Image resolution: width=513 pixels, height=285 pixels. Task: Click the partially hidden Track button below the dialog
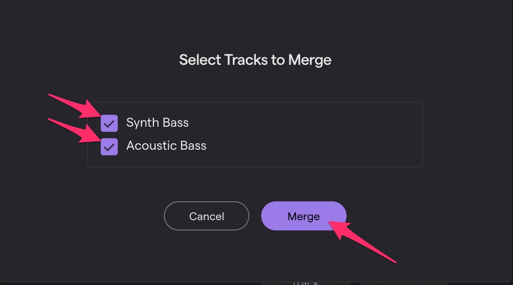coord(306,282)
